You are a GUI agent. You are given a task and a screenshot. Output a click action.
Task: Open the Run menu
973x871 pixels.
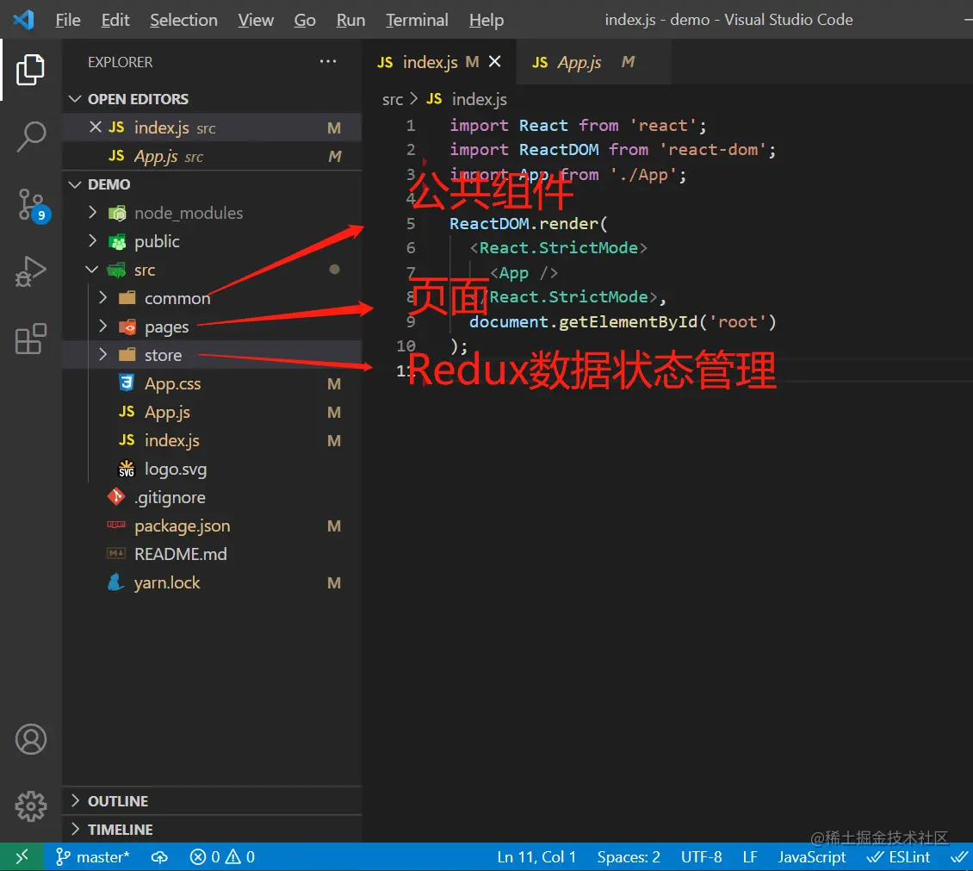pyautogui.click(x=350, y=20)
